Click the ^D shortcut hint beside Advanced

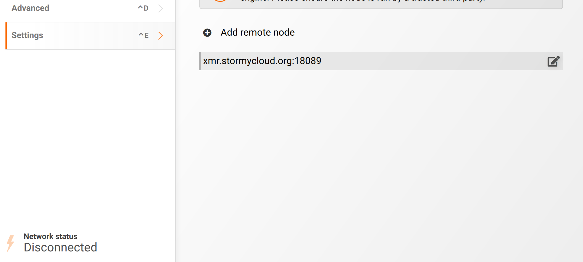pos(143,8)
